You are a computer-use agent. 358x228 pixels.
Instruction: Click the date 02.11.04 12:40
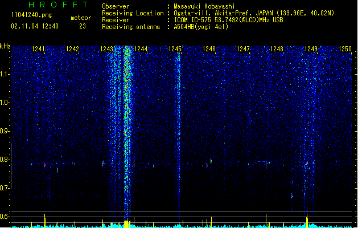(35, 26)
